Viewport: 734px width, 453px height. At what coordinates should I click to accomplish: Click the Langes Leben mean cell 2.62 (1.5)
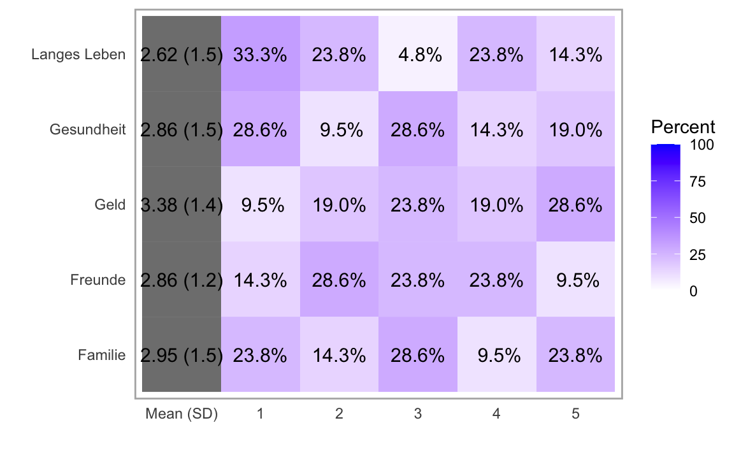point(182,55)
